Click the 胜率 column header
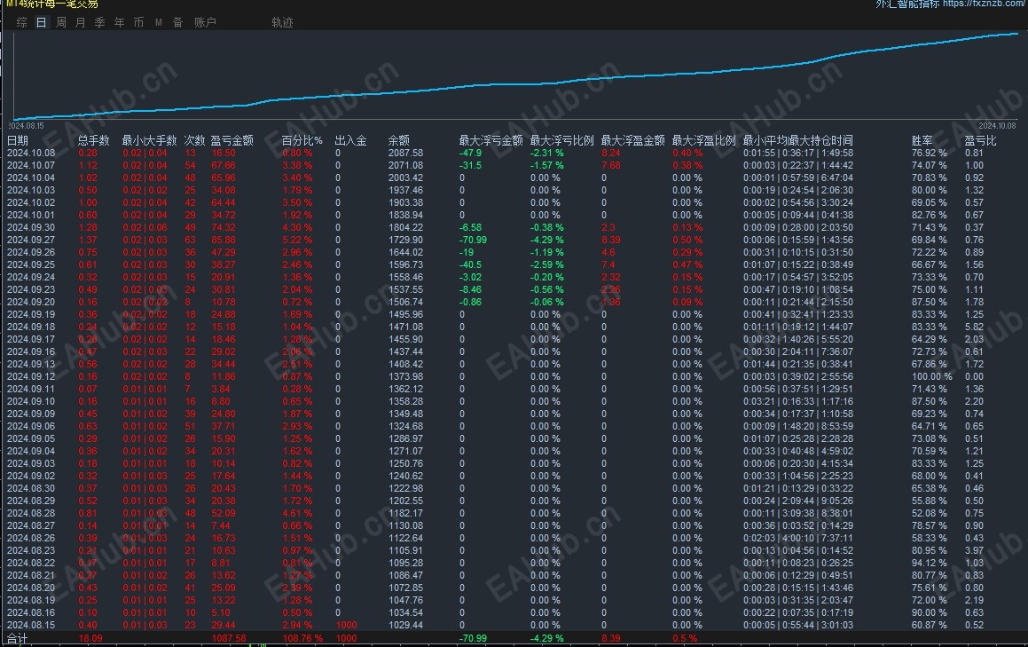The height and width of the screenshot is (647, 1028). [922, 140]
